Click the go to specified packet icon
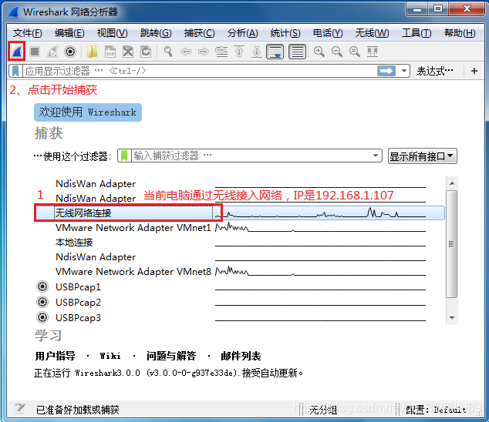The height and width of the screenshot is (422, 489). [x=221, y=52]
